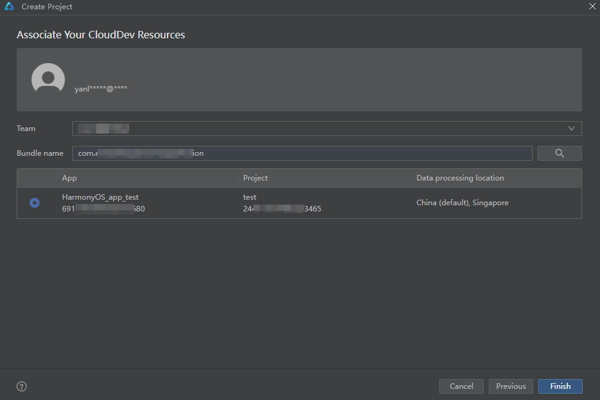600x400 pixels.
Task: Select the HarmonyOS_app_test radio button
Action: (35, 203)
